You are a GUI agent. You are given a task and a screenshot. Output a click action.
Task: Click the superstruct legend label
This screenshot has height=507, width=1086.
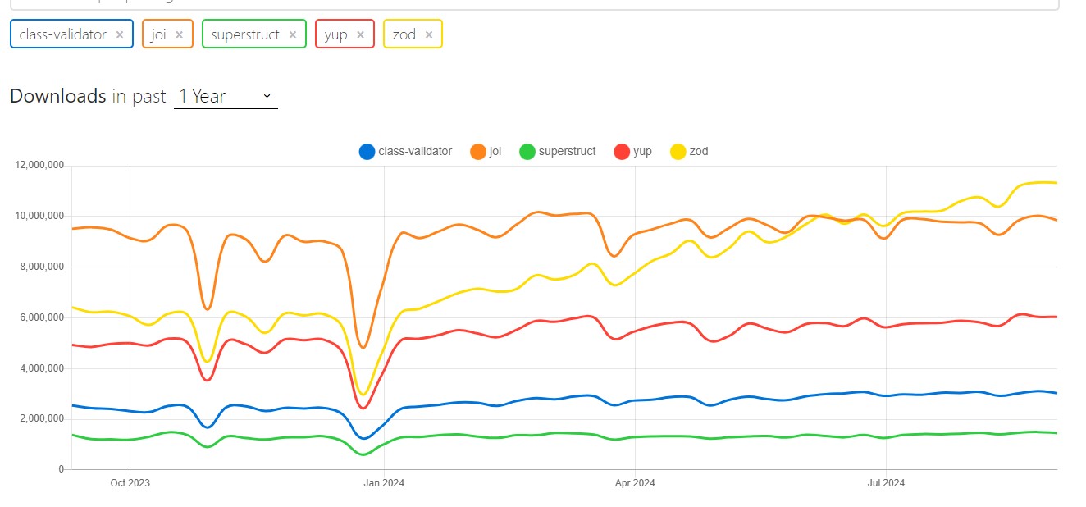click(568, 152)
